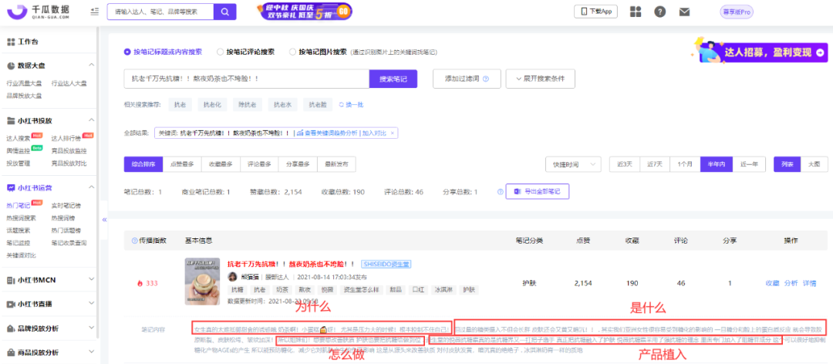Screen dimensions: 833x364
Task: Click 加入对比 link in keyword tag
Action: 374,133
